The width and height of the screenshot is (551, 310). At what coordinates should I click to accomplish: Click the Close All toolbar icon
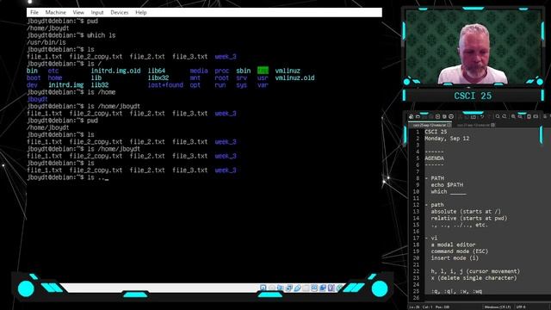tap(444, 116)
